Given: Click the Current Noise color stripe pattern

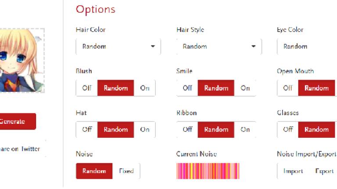Looking at the screenshot, I should click(208, 171).
